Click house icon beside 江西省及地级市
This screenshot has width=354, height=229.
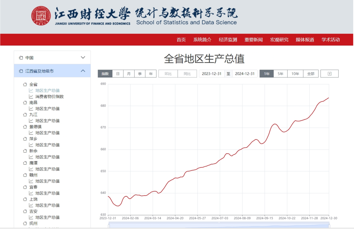(x=21, y=71)
